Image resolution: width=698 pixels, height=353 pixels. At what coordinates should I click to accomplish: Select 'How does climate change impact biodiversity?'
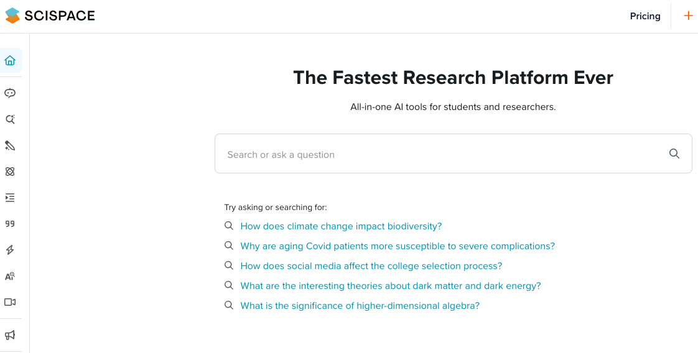tap(341, 226)
